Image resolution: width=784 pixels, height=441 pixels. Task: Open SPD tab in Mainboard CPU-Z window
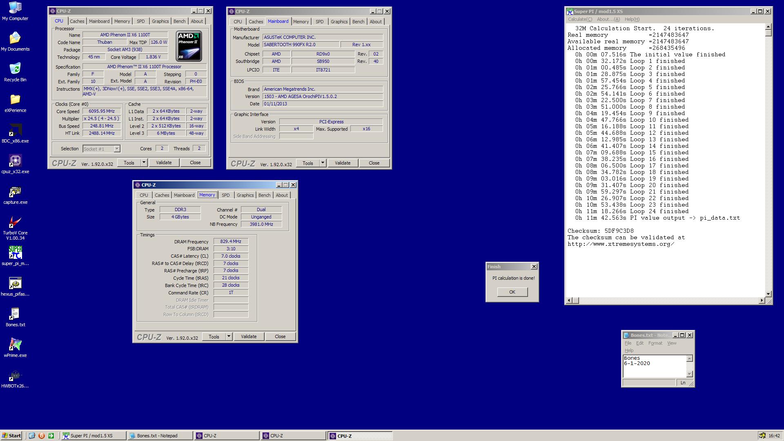(x=320, y=22)
